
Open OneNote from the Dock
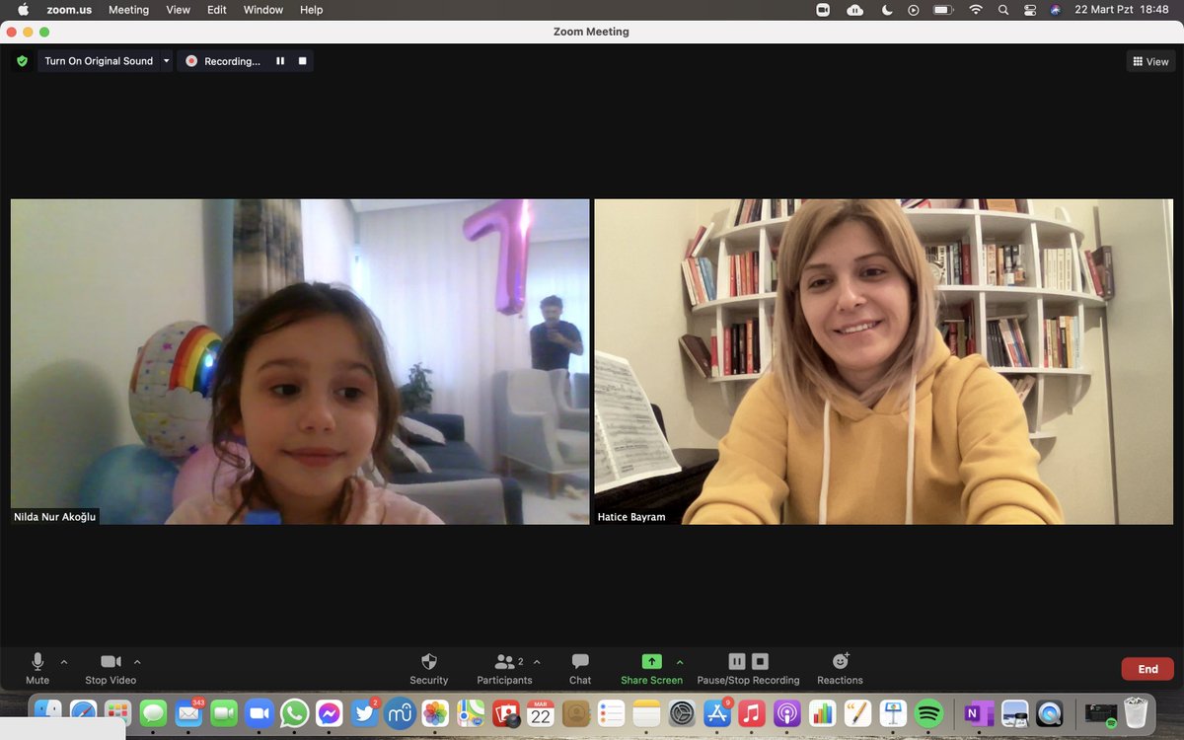pos(979,712)
